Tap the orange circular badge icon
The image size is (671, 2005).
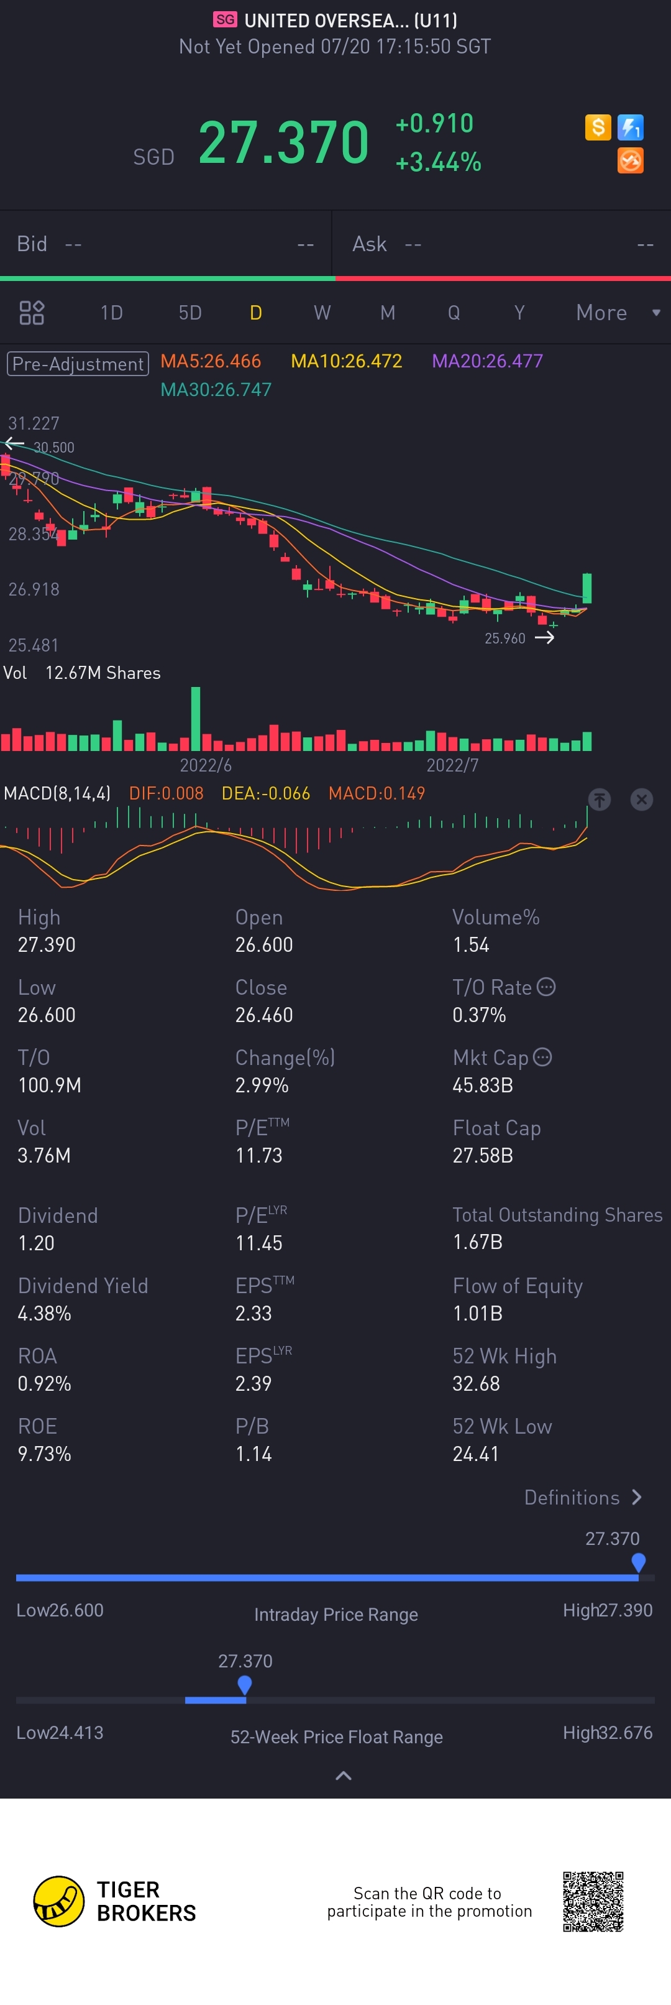tap(630, 160)
